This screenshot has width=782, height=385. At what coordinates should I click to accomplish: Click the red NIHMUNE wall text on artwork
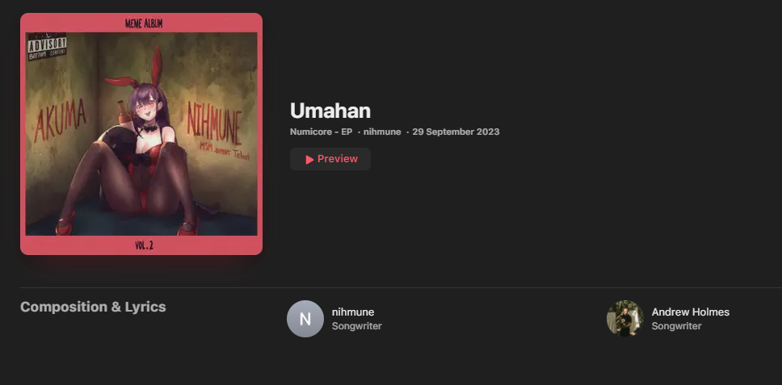tap(214, 123)
